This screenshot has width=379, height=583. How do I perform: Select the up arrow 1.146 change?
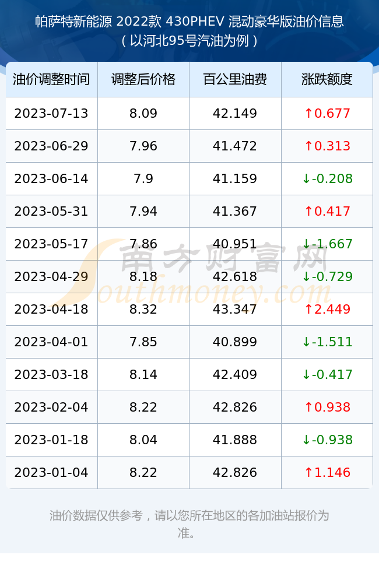point(327,473)
